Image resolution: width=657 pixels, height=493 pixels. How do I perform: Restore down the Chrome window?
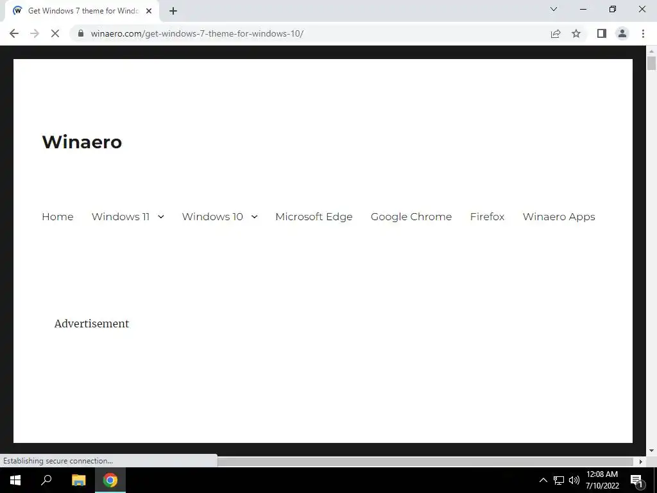click(x=613, y=9)
